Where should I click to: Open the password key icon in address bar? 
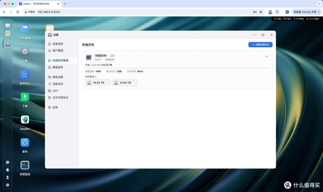[x=255, y=12]
